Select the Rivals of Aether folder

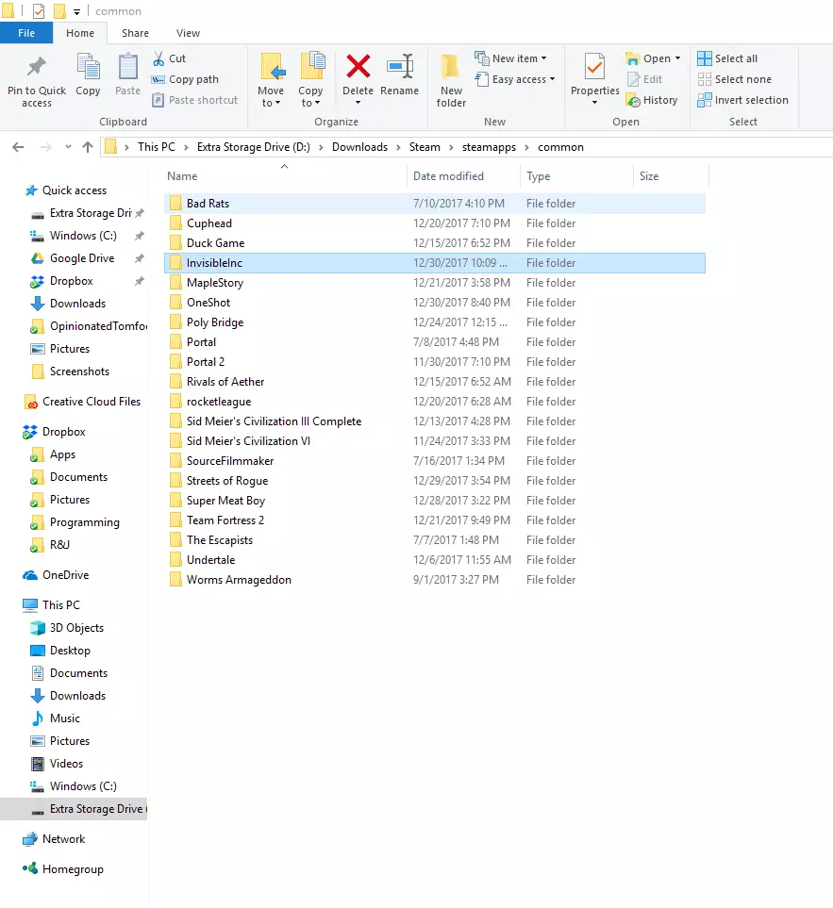tap(435, 382)
